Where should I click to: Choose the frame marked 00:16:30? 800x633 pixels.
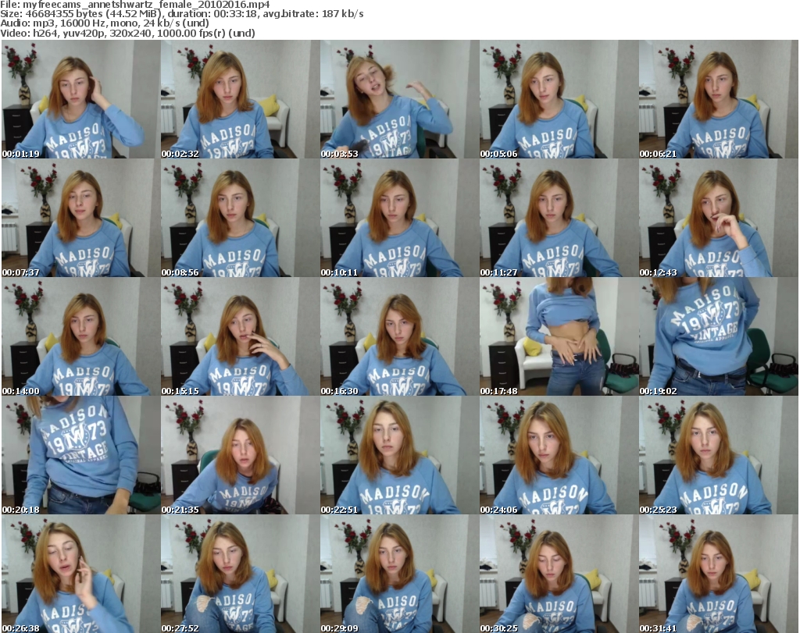399,336
